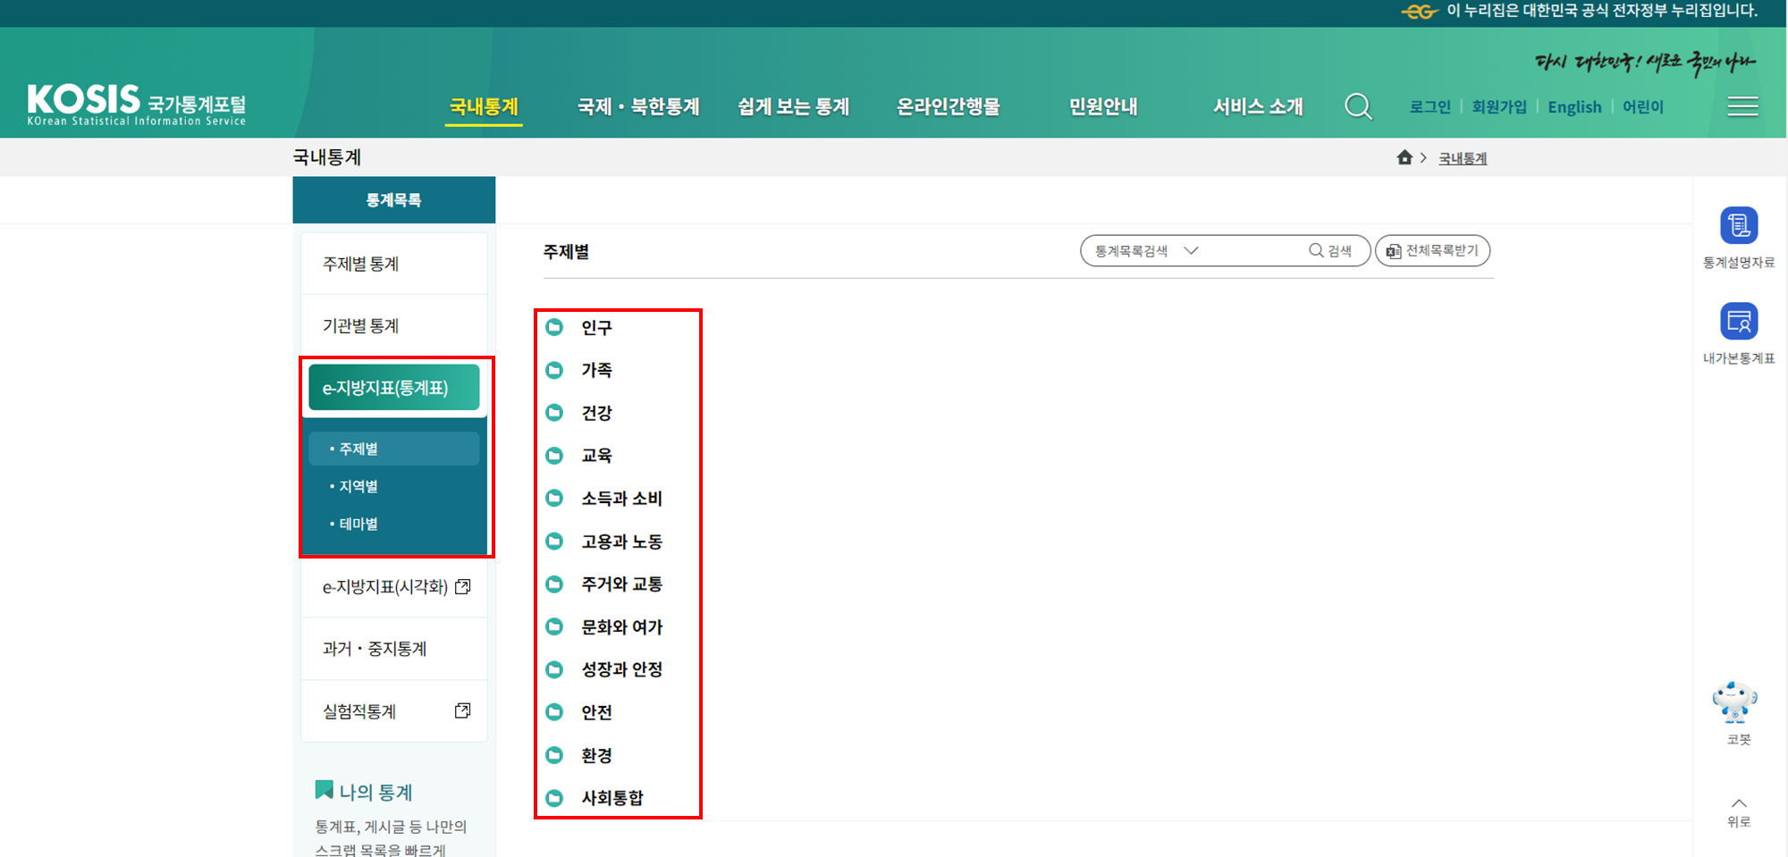Open the English version link
The height and width of the screenshot is (857, 1788).
tap(1573, 105)
